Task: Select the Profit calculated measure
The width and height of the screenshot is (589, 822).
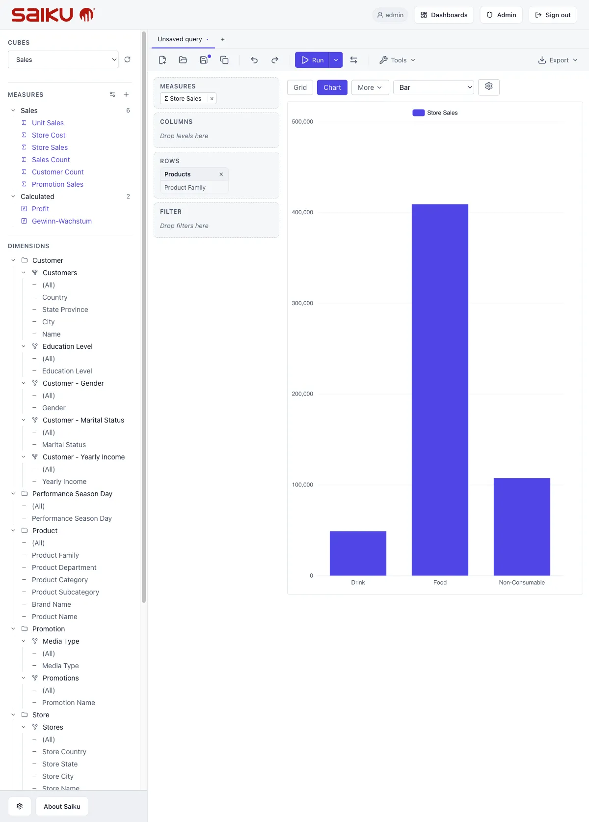Action: pos(40,209)
